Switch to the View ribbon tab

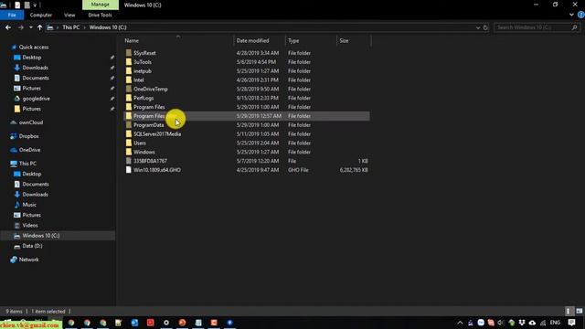point(69,15)
